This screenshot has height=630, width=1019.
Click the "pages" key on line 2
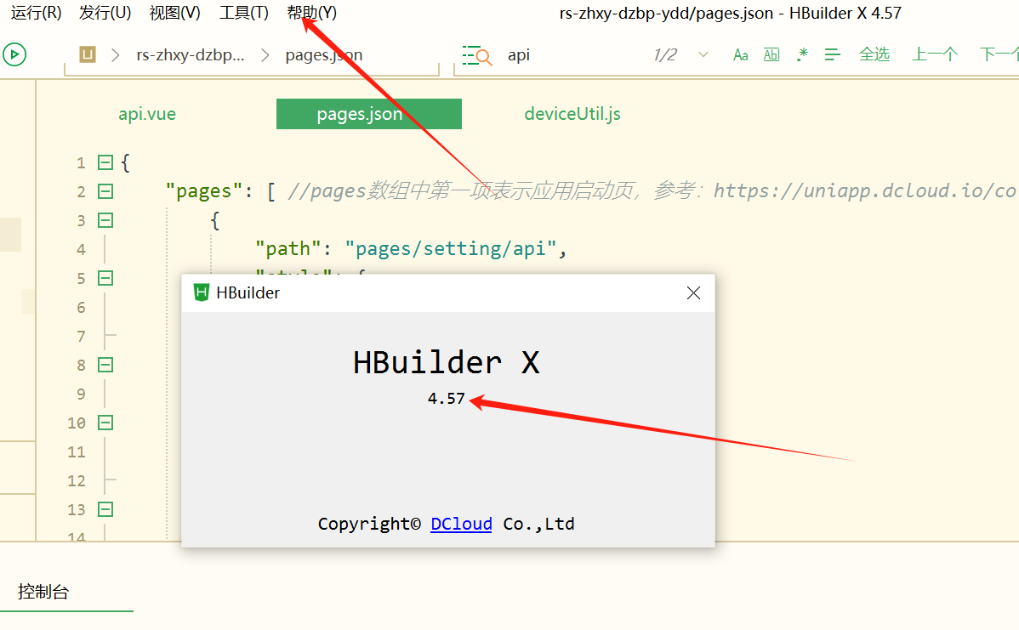[204, 191]
